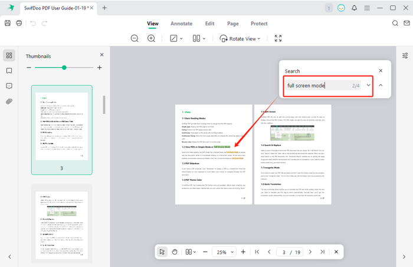Expand the toolbar page display dropdown arrow
413x267 pixels.
(204, 38)
